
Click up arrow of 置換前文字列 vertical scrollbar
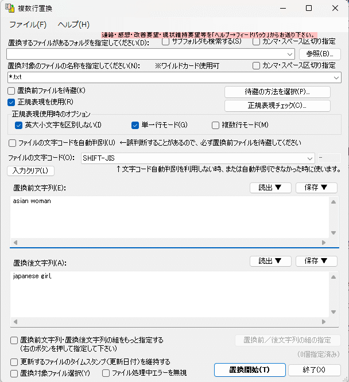(x=334, y=202)
